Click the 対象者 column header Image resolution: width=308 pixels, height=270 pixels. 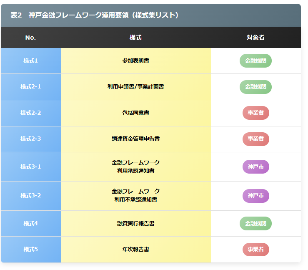255,38
